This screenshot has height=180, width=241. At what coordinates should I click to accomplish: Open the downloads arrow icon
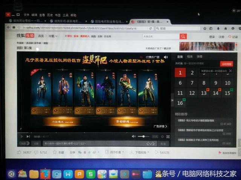coord(218,28)
